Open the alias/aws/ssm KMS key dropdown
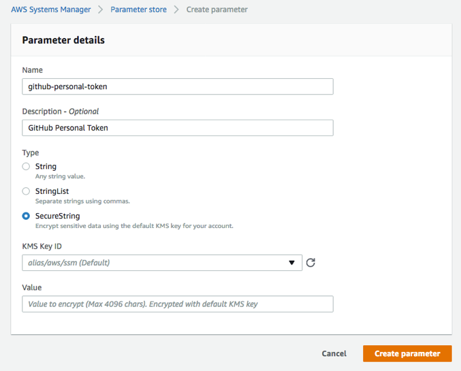The height and width of the screenshot is (371, 461). (x=162, y=263)
